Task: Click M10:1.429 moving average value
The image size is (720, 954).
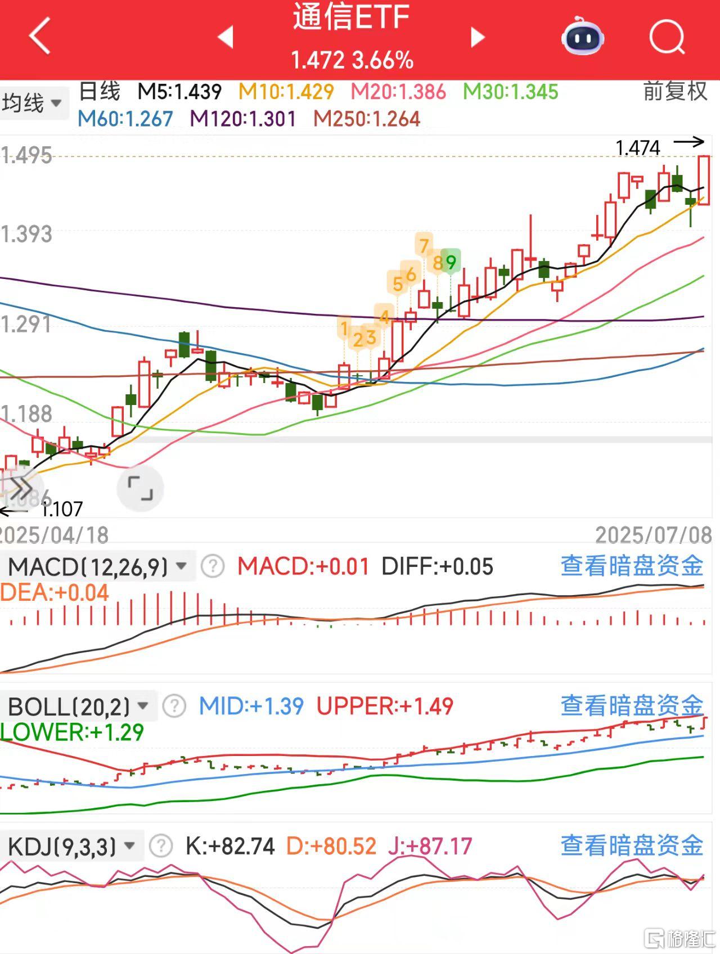Action: 286,92
